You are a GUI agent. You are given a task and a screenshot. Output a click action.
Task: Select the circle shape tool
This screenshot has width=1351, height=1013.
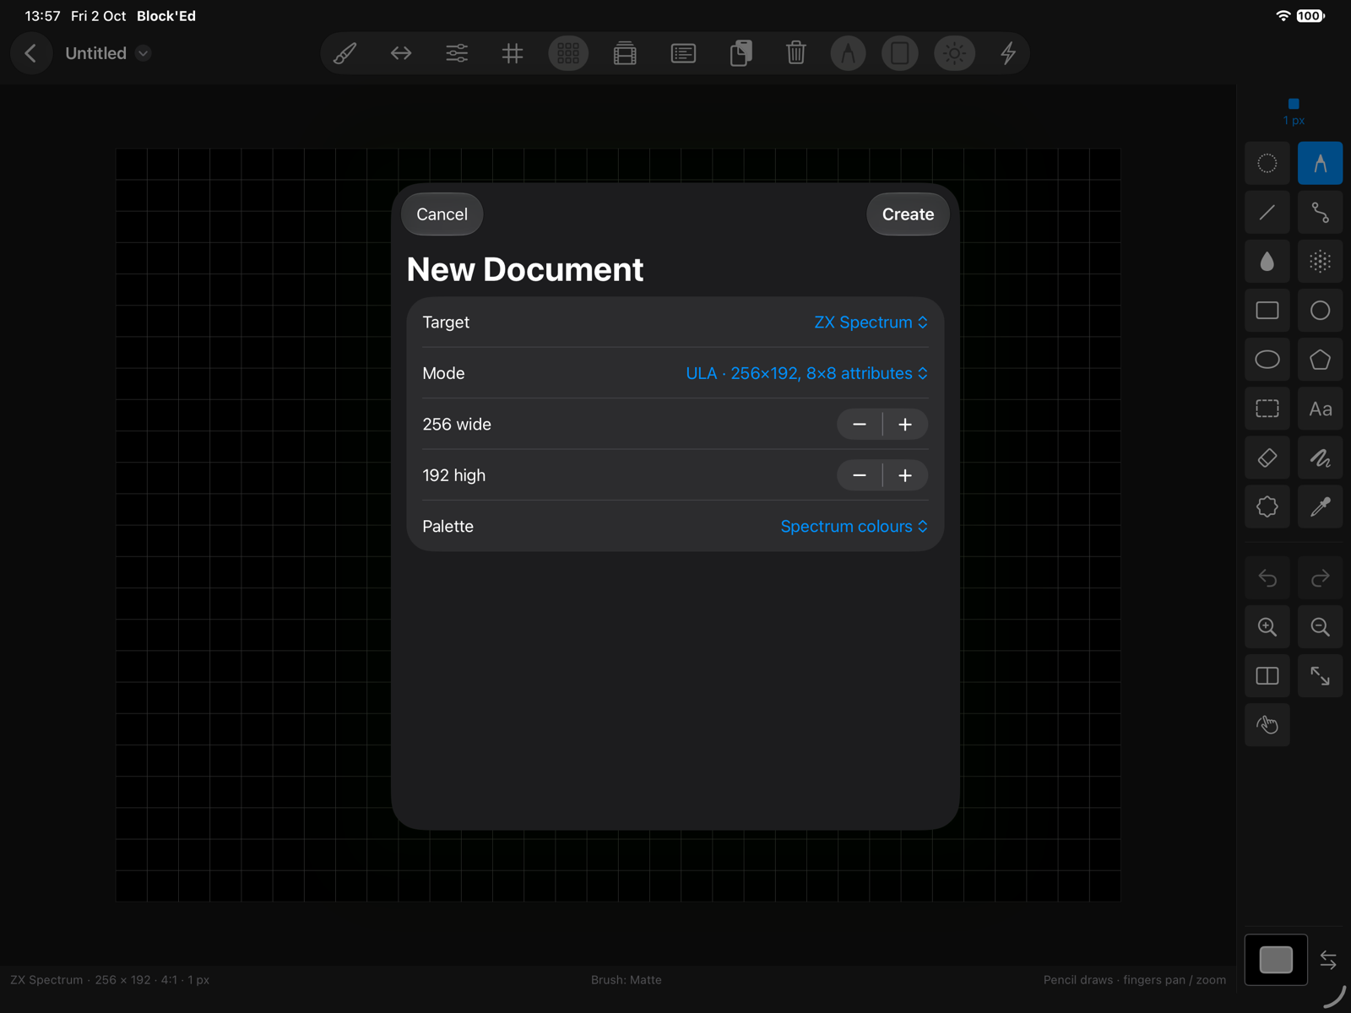1321,311
